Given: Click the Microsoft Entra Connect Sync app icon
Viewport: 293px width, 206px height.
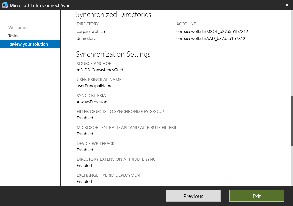Looking at the screenshot, I should [5, 5].
